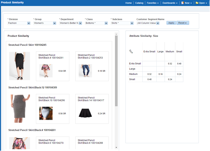Click the gray pencil skirt image
This screenshot has width=210, height=151.
(x=20, y=109)
